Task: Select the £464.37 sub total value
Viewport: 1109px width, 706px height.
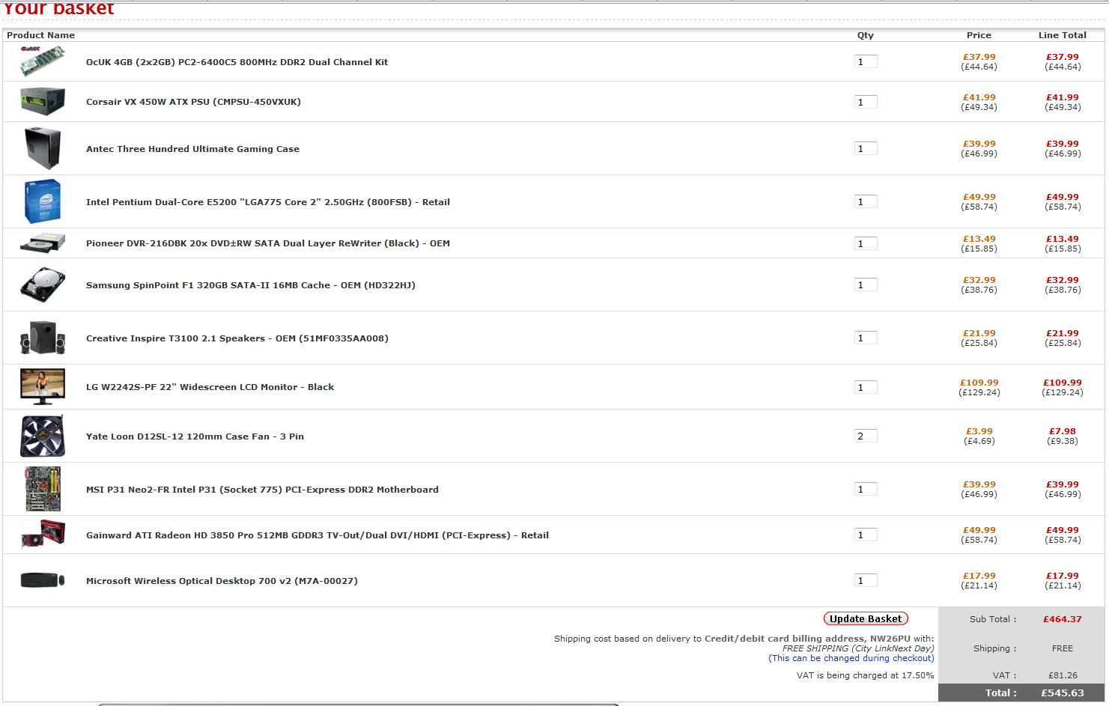Action: (1063, 619)
